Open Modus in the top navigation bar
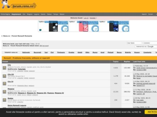157x117 pixels. click(x=49, y=14)
